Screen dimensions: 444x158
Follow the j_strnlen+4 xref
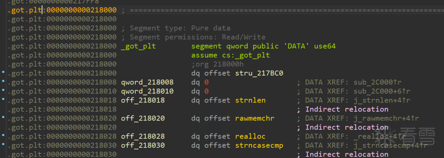pyautogui.click(x=382, y=100)
